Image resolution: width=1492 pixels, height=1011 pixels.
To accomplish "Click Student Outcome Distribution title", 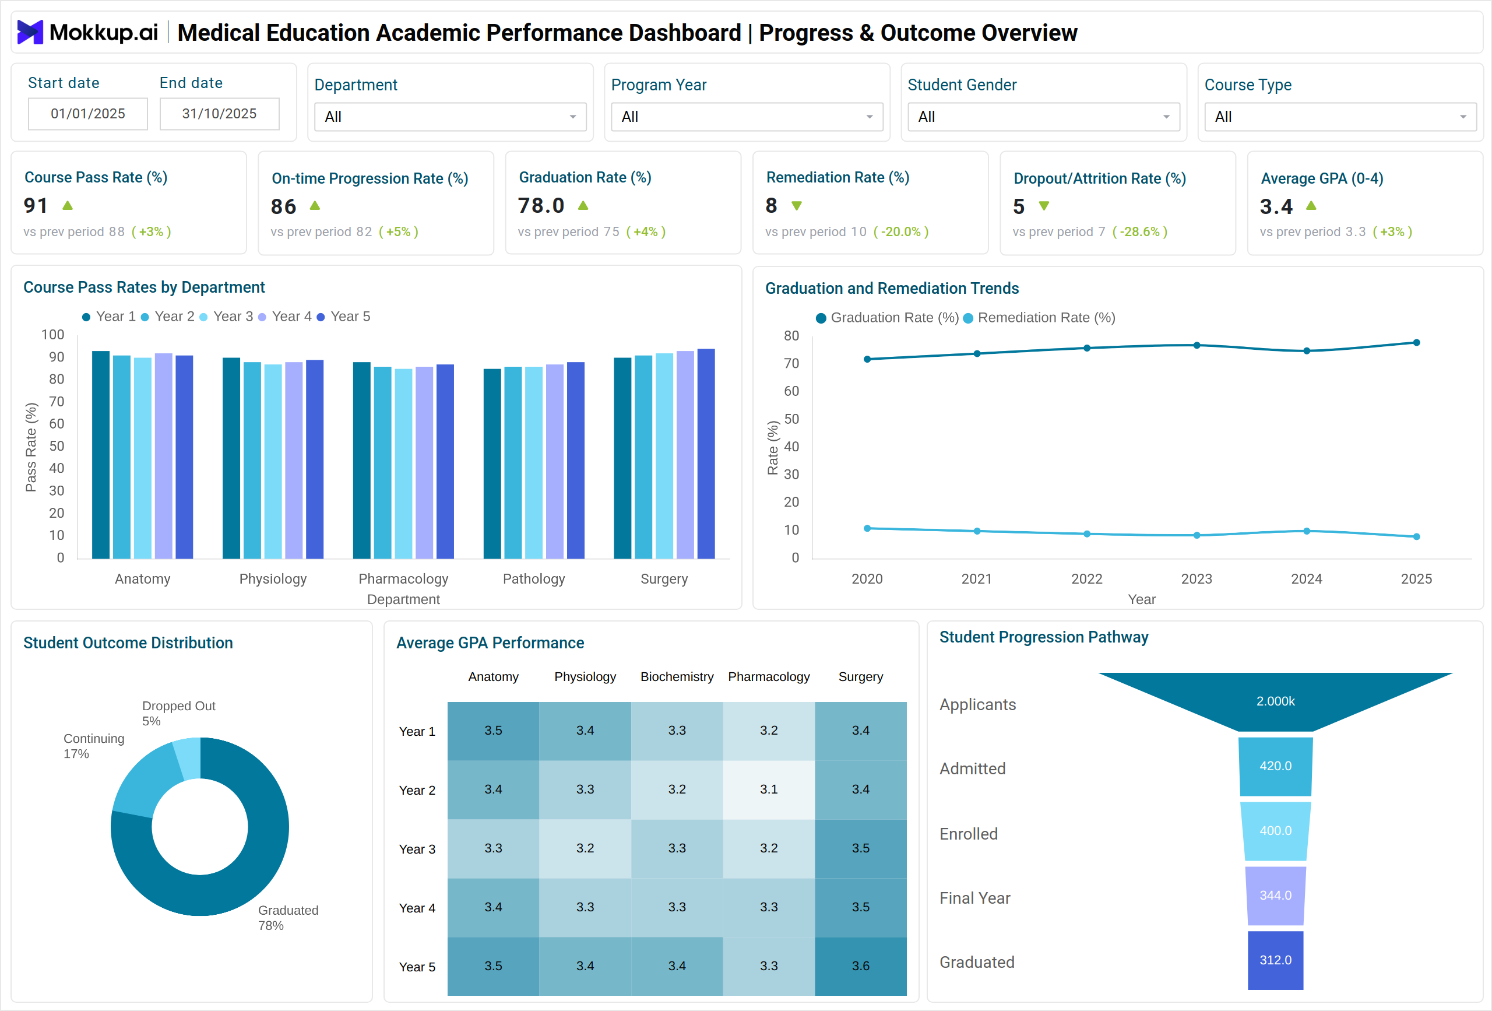I will click(x=128, y=643).
